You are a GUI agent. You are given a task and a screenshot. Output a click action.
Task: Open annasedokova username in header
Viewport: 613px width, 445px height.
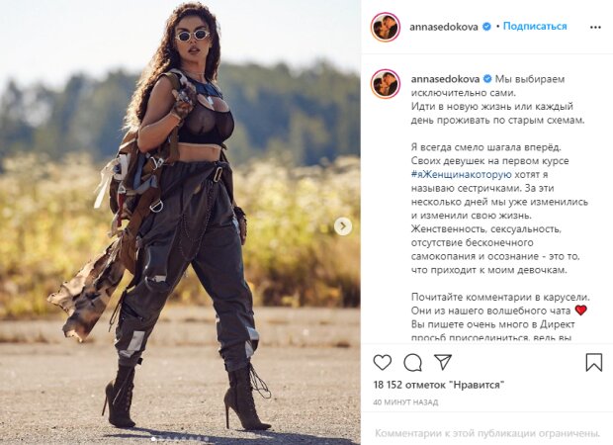tap(444, 27)
